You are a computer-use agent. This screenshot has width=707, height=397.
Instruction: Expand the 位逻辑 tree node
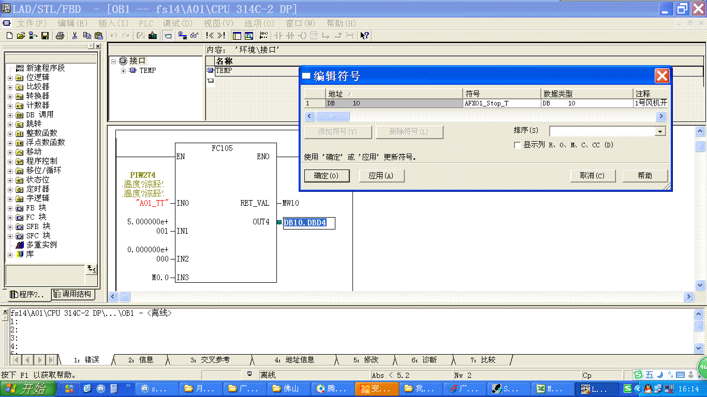tap(10, 78)
